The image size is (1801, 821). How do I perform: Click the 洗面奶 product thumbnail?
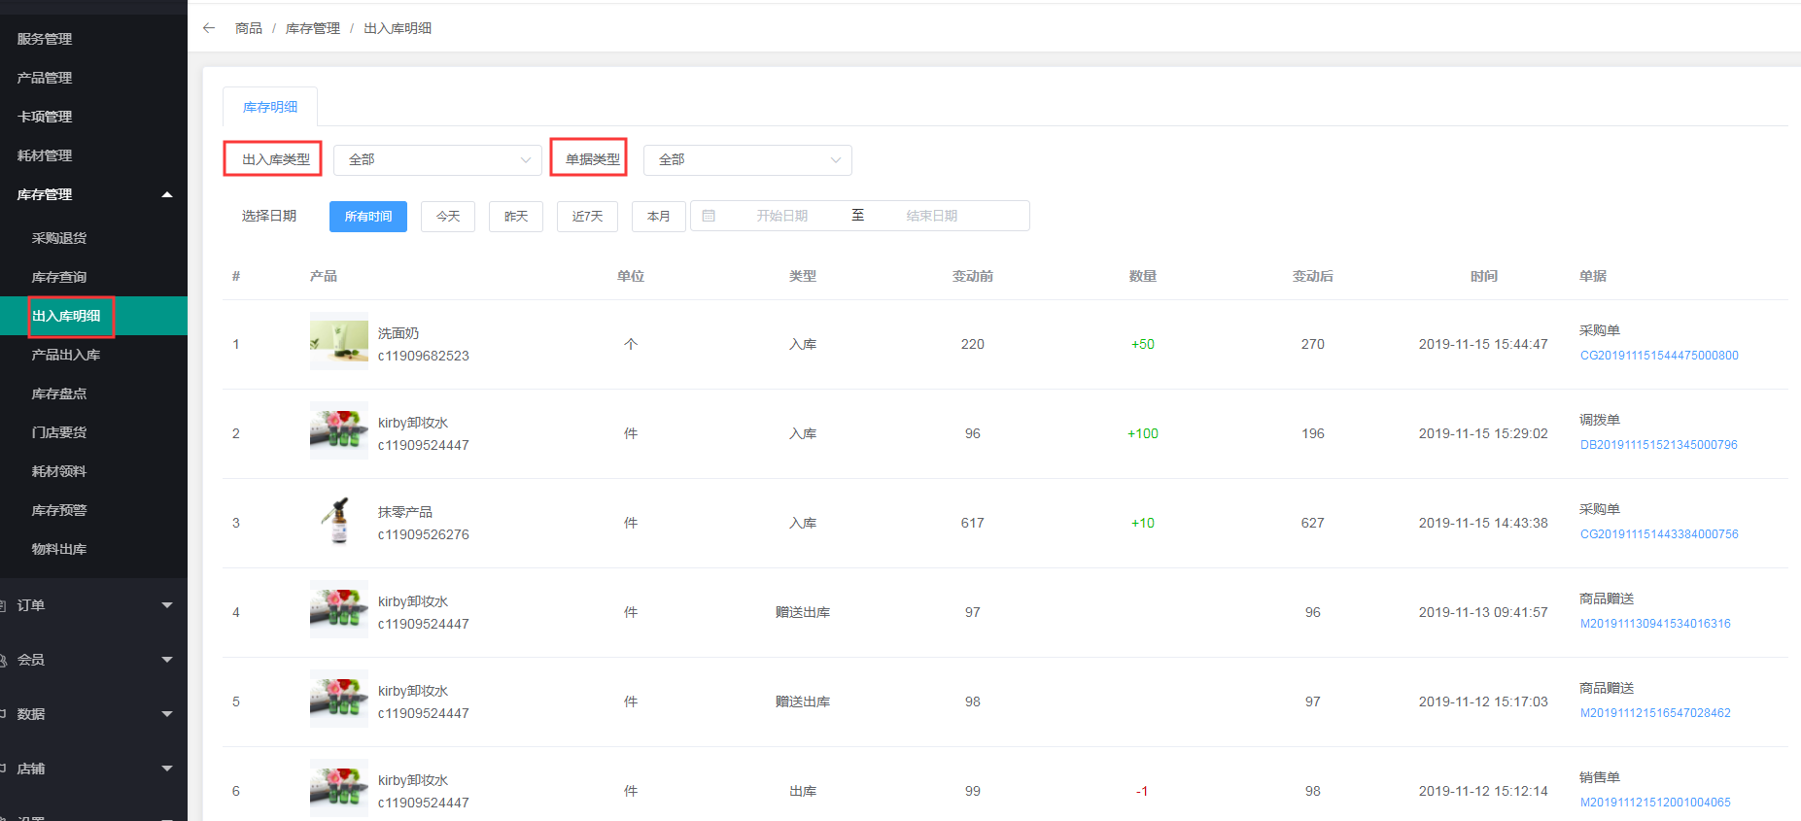click(x=339, y=341)
